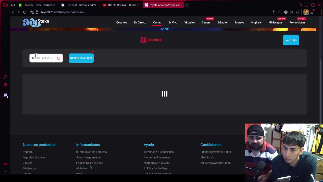Open the Deportes Virtuales footer link

[x=34, y=157]
